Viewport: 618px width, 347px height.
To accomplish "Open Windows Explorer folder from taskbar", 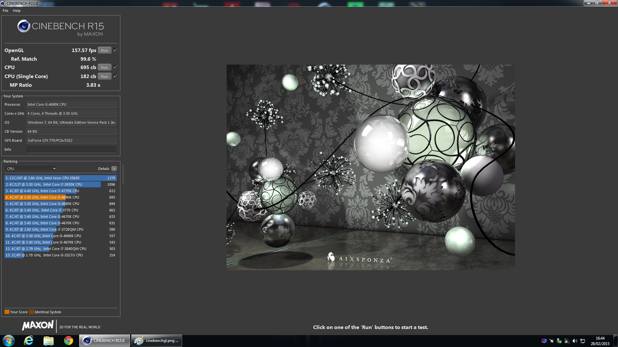I will 49,340.
